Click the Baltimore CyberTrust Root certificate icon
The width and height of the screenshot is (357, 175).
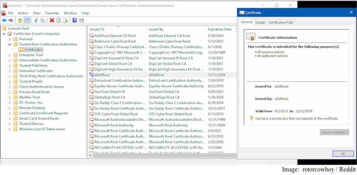pos(91,41)
